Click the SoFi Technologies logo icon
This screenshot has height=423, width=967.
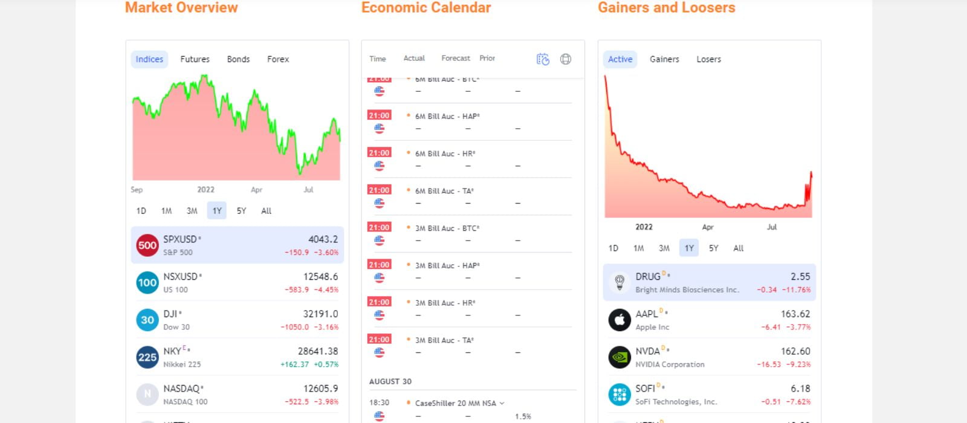pos(619,395)
